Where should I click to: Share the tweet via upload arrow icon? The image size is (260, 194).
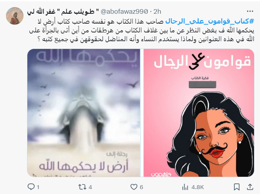point(250,187)
